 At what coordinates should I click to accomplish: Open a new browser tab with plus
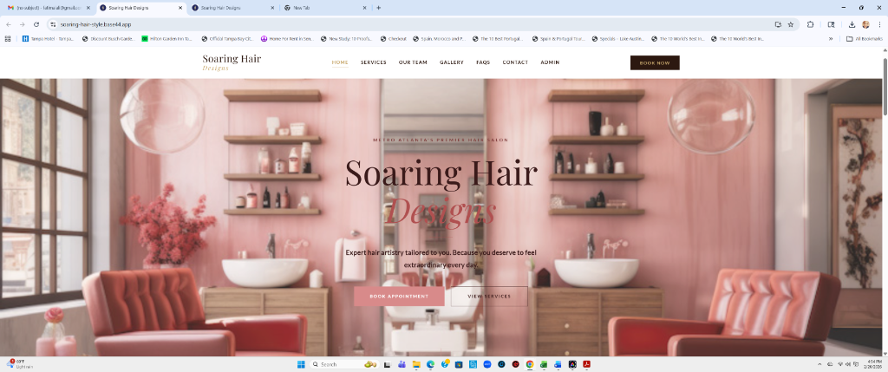point(378,8)
